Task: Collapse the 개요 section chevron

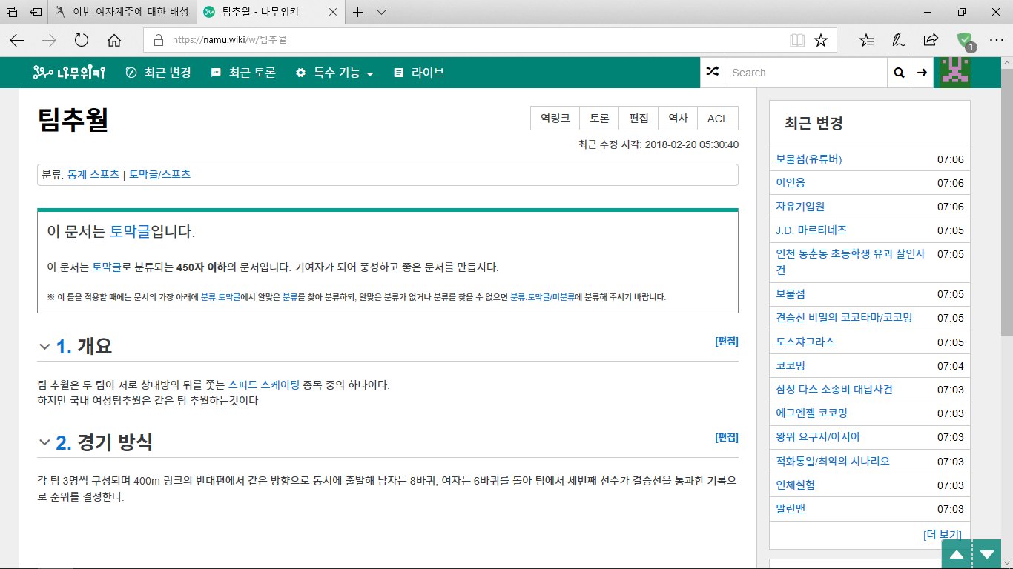Action: coord(44,346)
